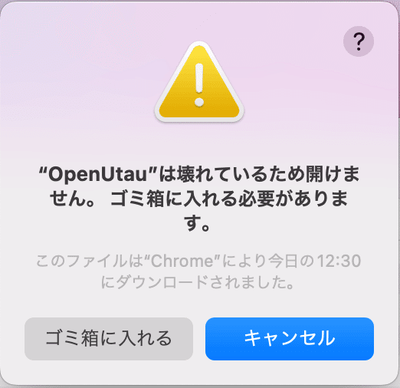Click the heading line ending with 開けません

pyautogui.click(x=199, y=174)
